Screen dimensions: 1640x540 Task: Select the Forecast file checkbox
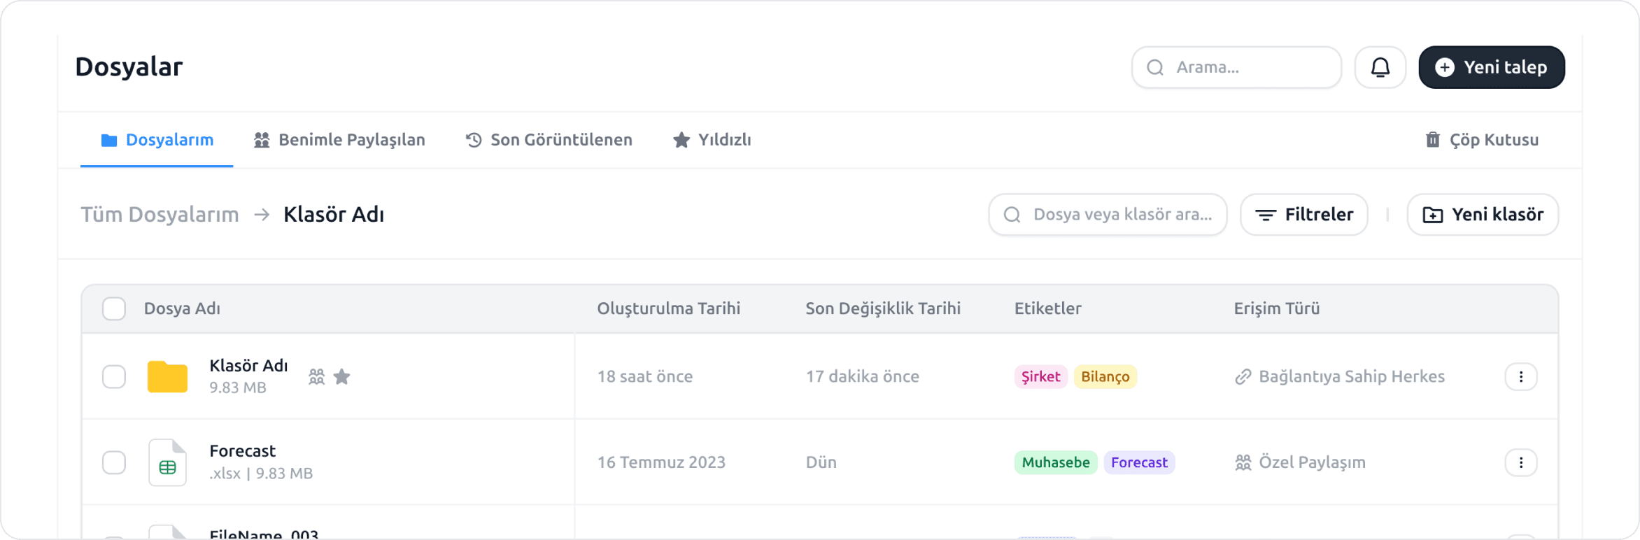pos(114,462)
